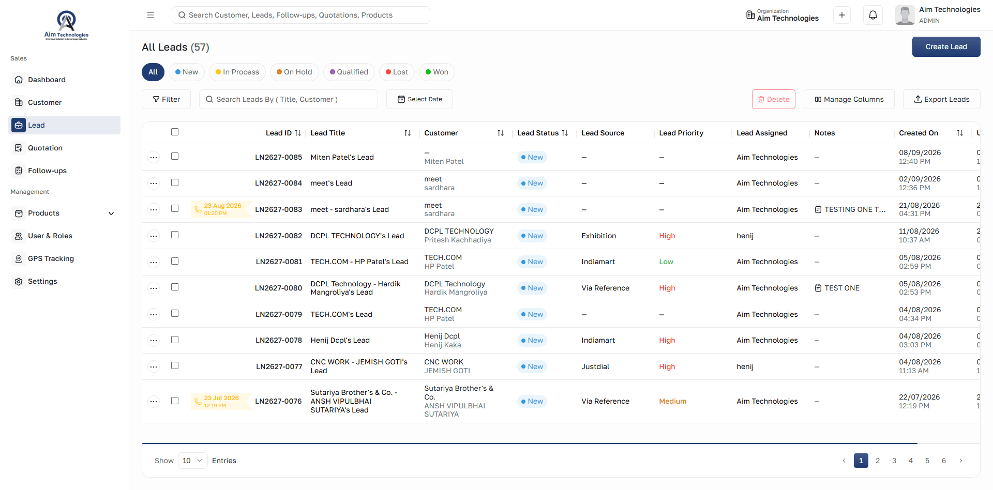Click the follow-up phone icon on LN2627-0083
This screenshot has height=490, width=993.
point(198,209)
